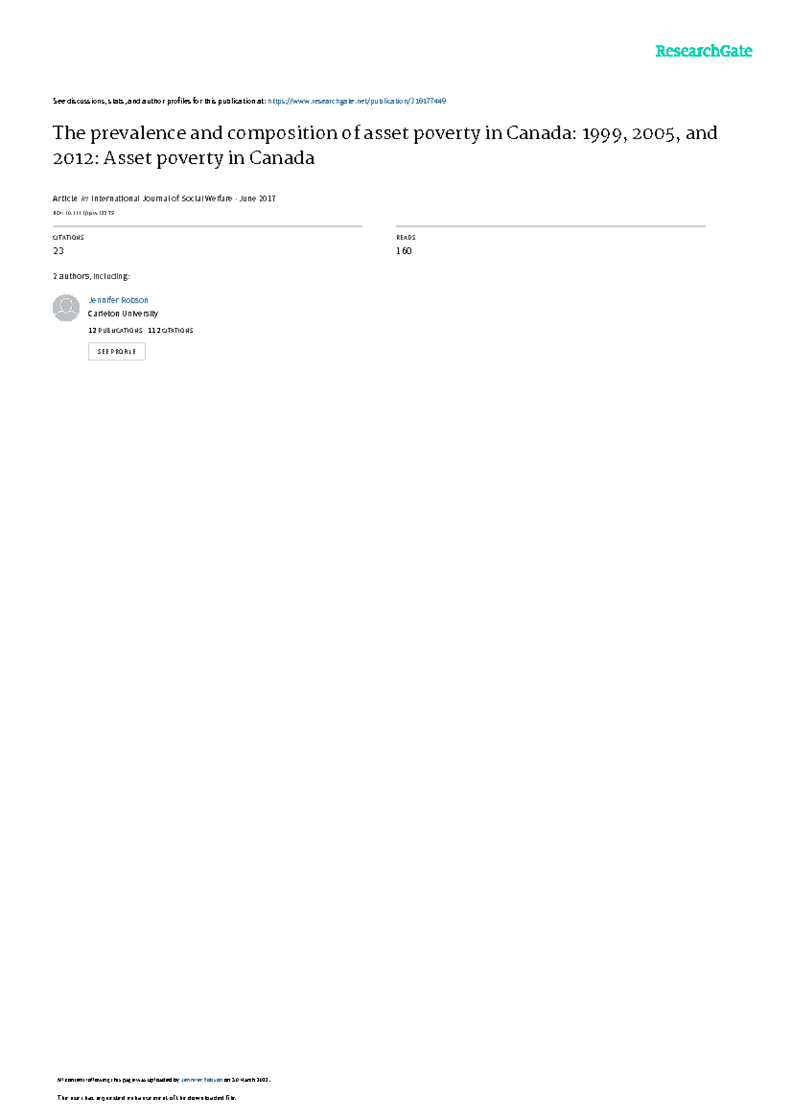Click Jennifer Robson's grey avatar icon

[66, 308]
